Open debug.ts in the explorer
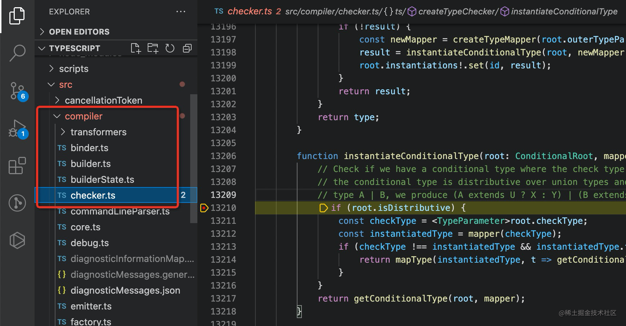The height and width of the screenshot is (326, 626). [x=89, y=243]
